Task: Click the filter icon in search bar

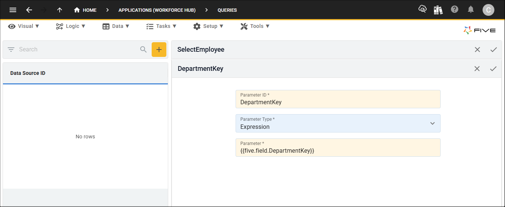Action: pyautogui.click(x=11, y=50)
